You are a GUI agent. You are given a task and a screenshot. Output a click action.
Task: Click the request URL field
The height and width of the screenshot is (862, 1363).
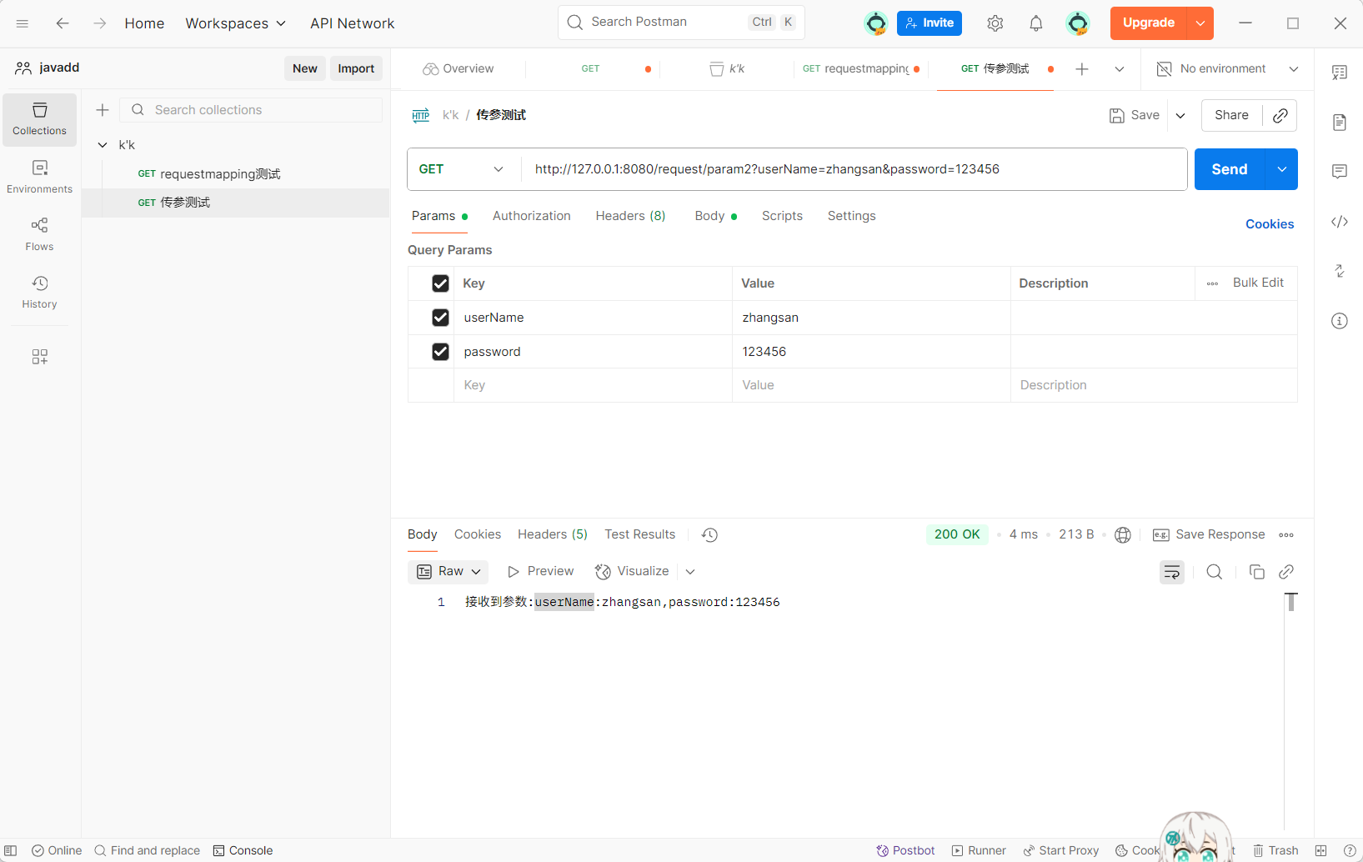pos(854,169)
